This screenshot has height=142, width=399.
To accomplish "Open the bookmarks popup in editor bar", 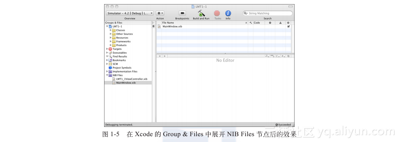I will 267,56.
